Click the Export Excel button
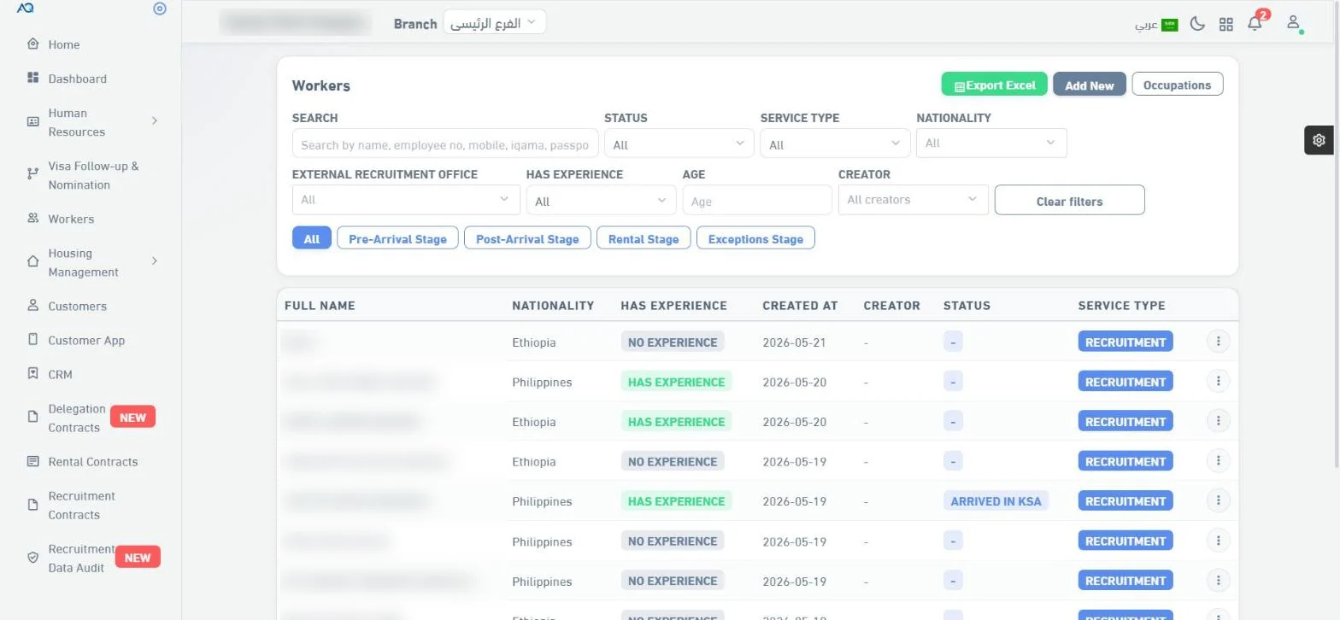The image size is (1340, 620). coord(994,85)
